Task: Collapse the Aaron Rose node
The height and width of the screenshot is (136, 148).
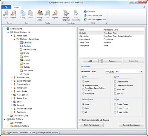Action: 11,36
